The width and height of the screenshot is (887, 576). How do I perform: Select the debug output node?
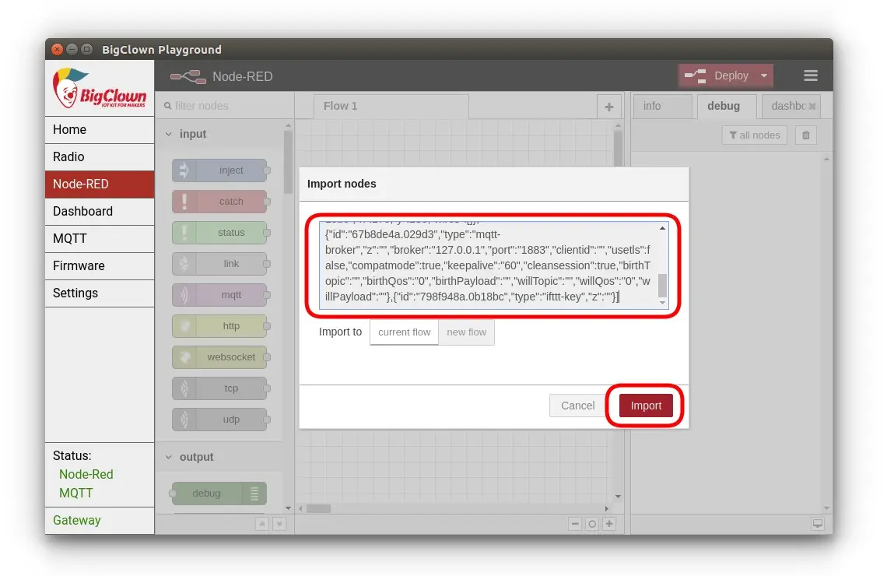[x=219, y=493]
